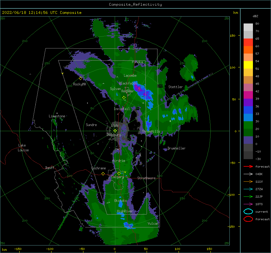The width and height of the screenshot is (271, 253).
Task: Click the green 22JP arrow icon
Action: point(248,196)
